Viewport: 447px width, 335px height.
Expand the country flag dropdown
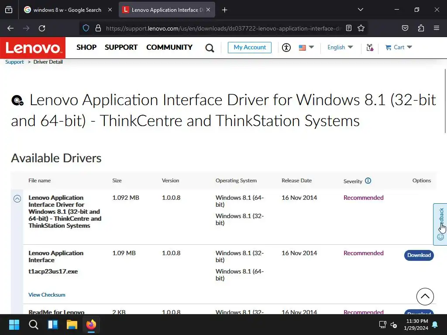click(306, 47)
